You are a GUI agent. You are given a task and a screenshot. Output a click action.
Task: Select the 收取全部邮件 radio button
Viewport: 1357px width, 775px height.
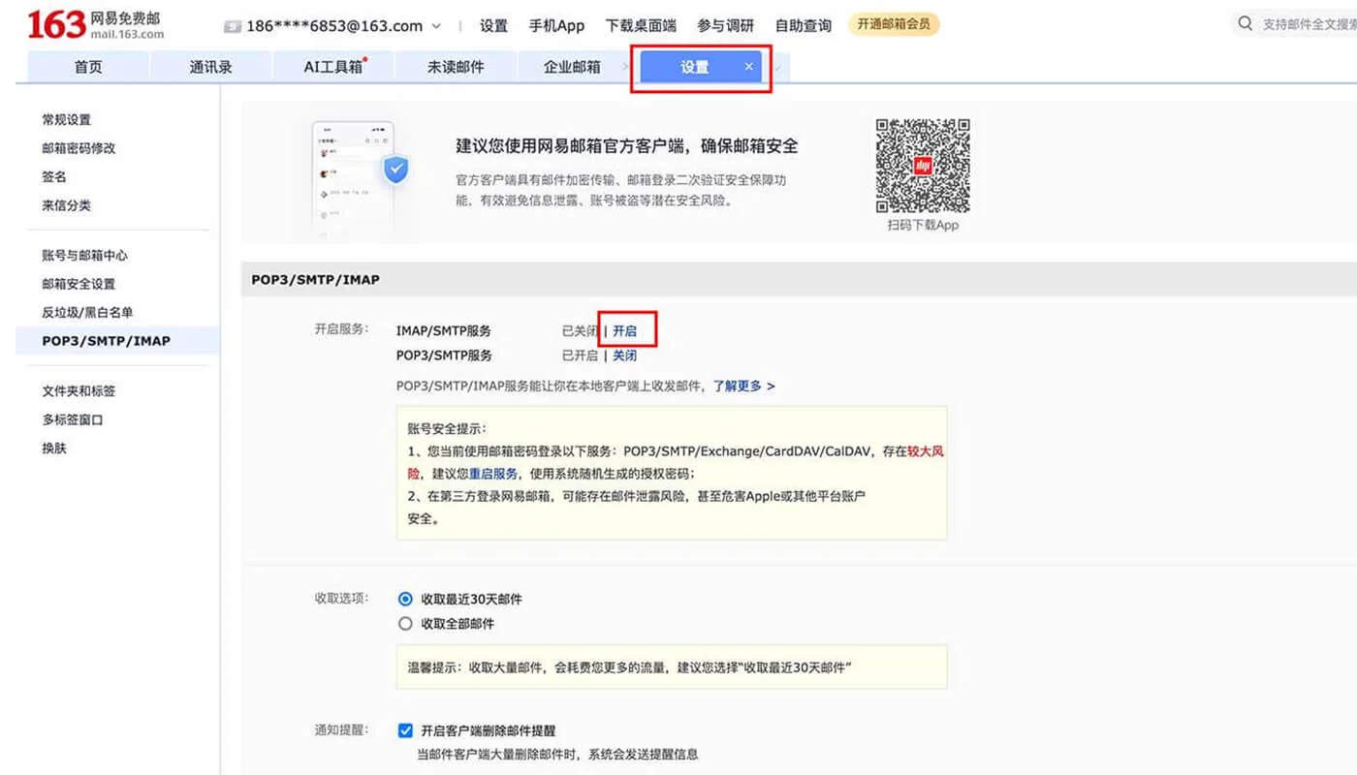tap(405, 623)
